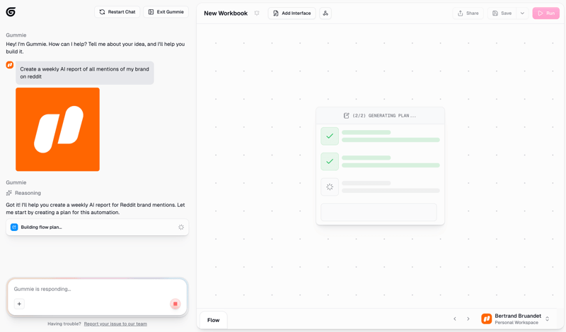Expand the Save options dropdown arrow

click(x=522, y=13)
